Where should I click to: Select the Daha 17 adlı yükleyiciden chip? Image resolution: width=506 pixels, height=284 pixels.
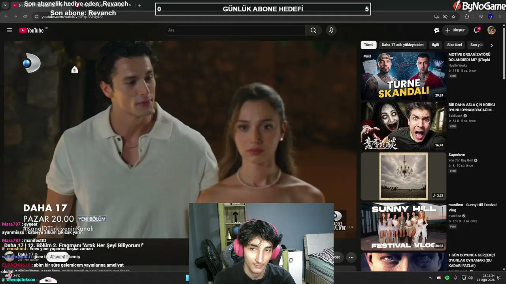pos(402,45)
